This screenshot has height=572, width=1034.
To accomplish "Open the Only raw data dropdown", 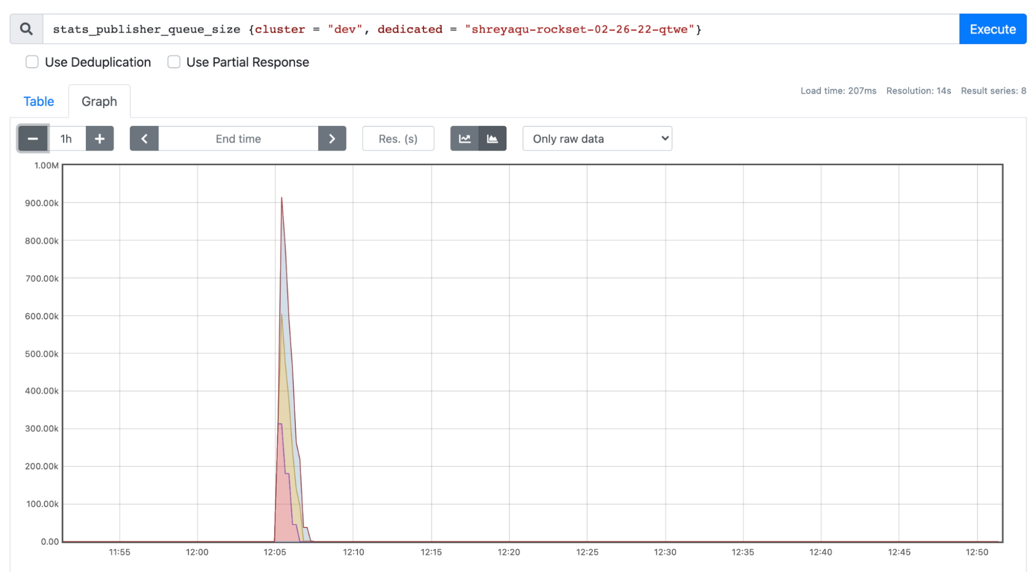I will click(597, 139).
